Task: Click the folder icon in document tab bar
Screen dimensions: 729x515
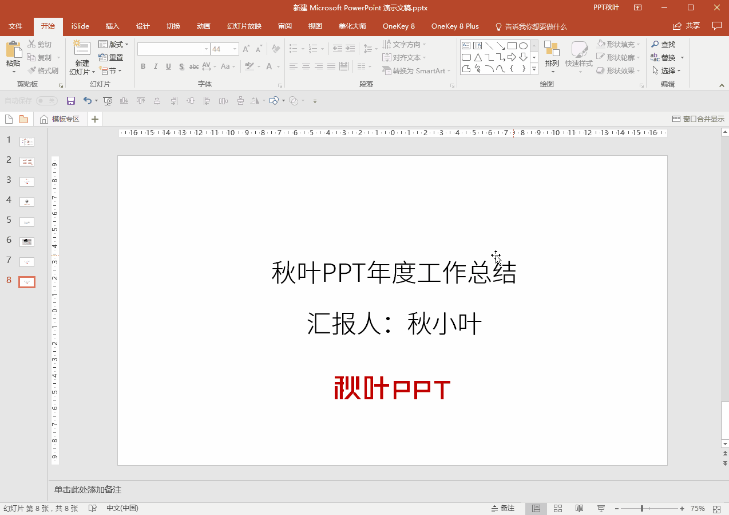Action: [23, 119]
